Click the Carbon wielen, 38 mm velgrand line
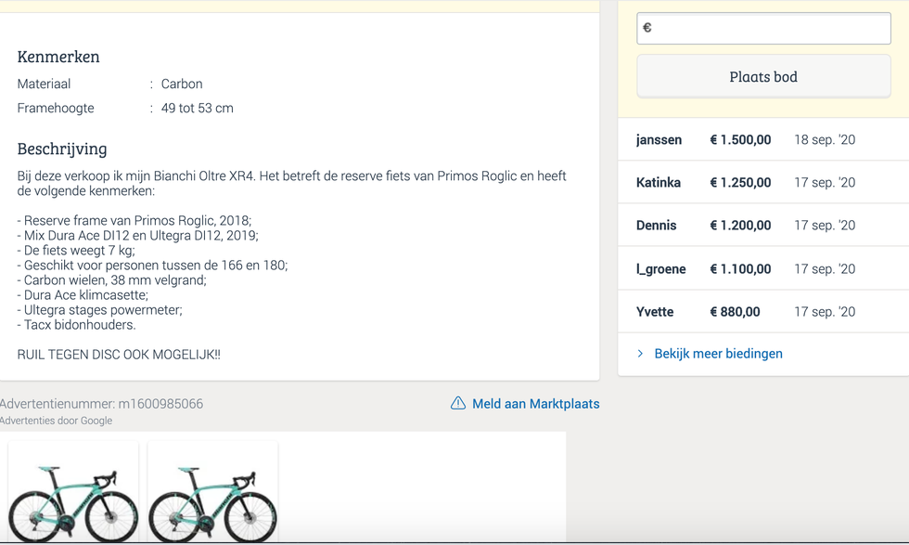The image size is (909, 545). pyautogui.click(x=112, y=280)
